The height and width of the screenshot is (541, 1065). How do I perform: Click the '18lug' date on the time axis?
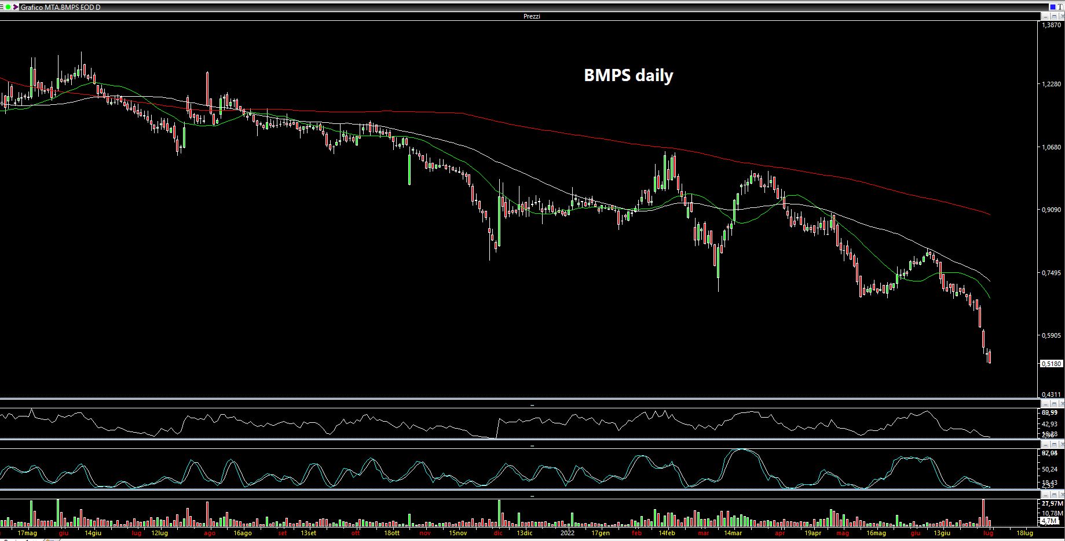coord(1024,533)
